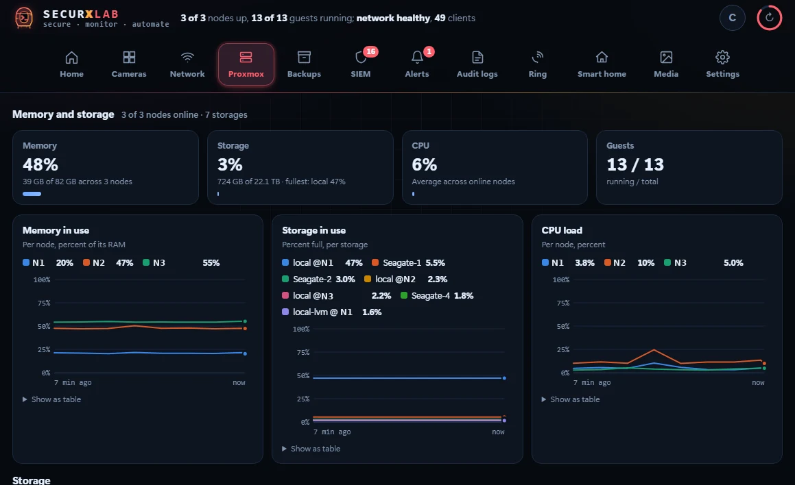This screenshot has width=795, height=485.
Task: Click the N2 10% CPU load value
Action: pyautogui.click(x=646, y=263)
